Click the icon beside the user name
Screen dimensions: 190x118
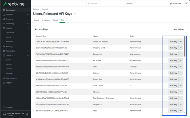click(28, 114)
